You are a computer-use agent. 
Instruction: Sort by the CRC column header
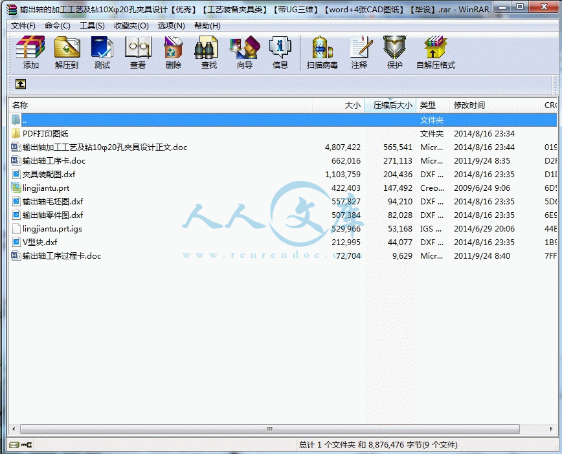click(549, 105)
